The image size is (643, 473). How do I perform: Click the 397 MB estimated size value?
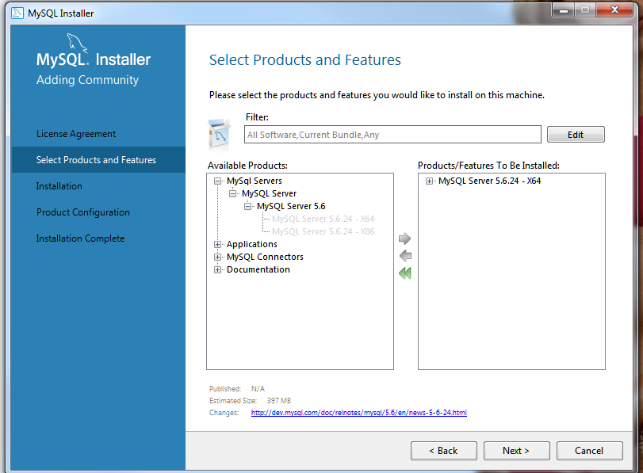pos(279,400)
